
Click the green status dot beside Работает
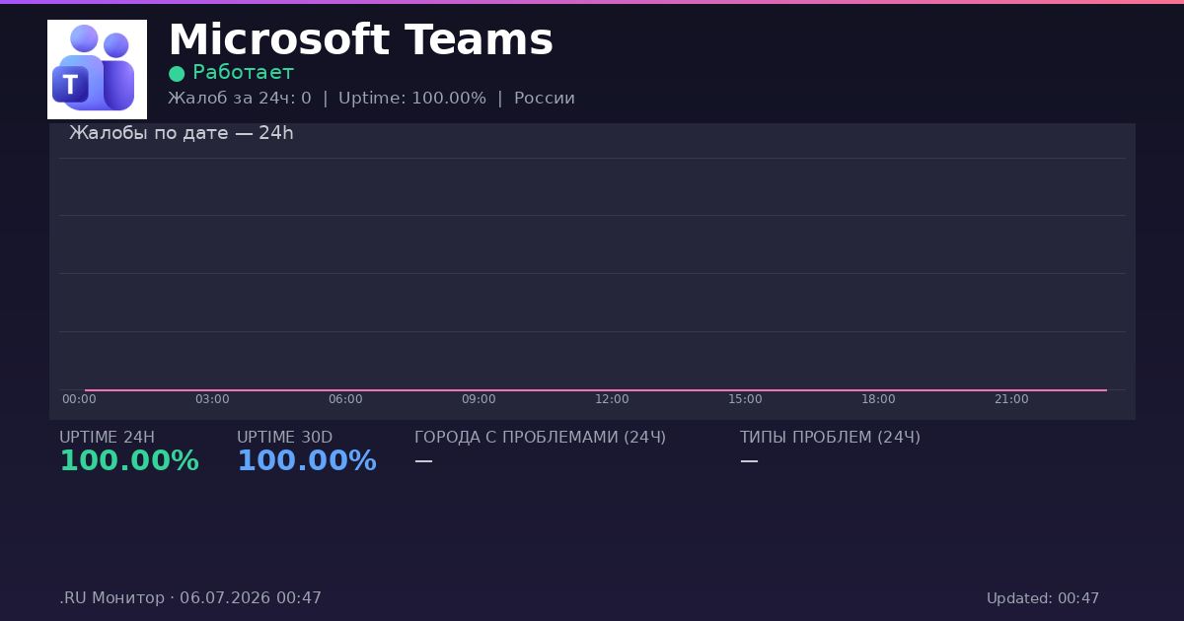pos(177,73)
